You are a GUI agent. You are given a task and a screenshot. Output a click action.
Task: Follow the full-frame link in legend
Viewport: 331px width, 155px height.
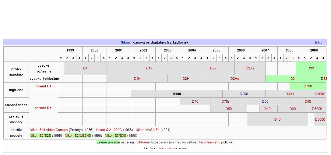143,142
